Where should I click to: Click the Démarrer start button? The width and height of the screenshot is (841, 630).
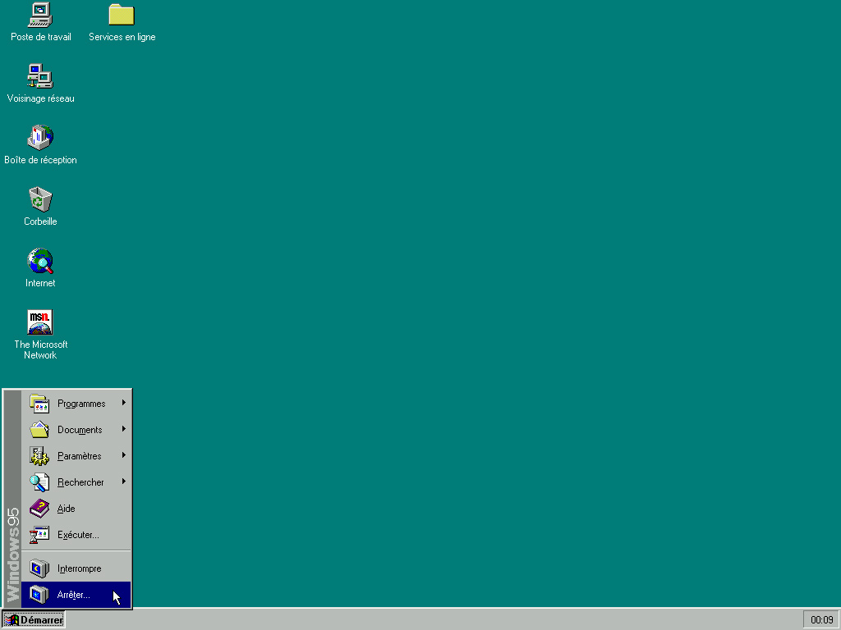pyautogui.click(x=33, y=620)
